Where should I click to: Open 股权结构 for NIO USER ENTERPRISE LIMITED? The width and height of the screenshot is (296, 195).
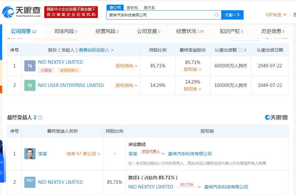[126, 85]
